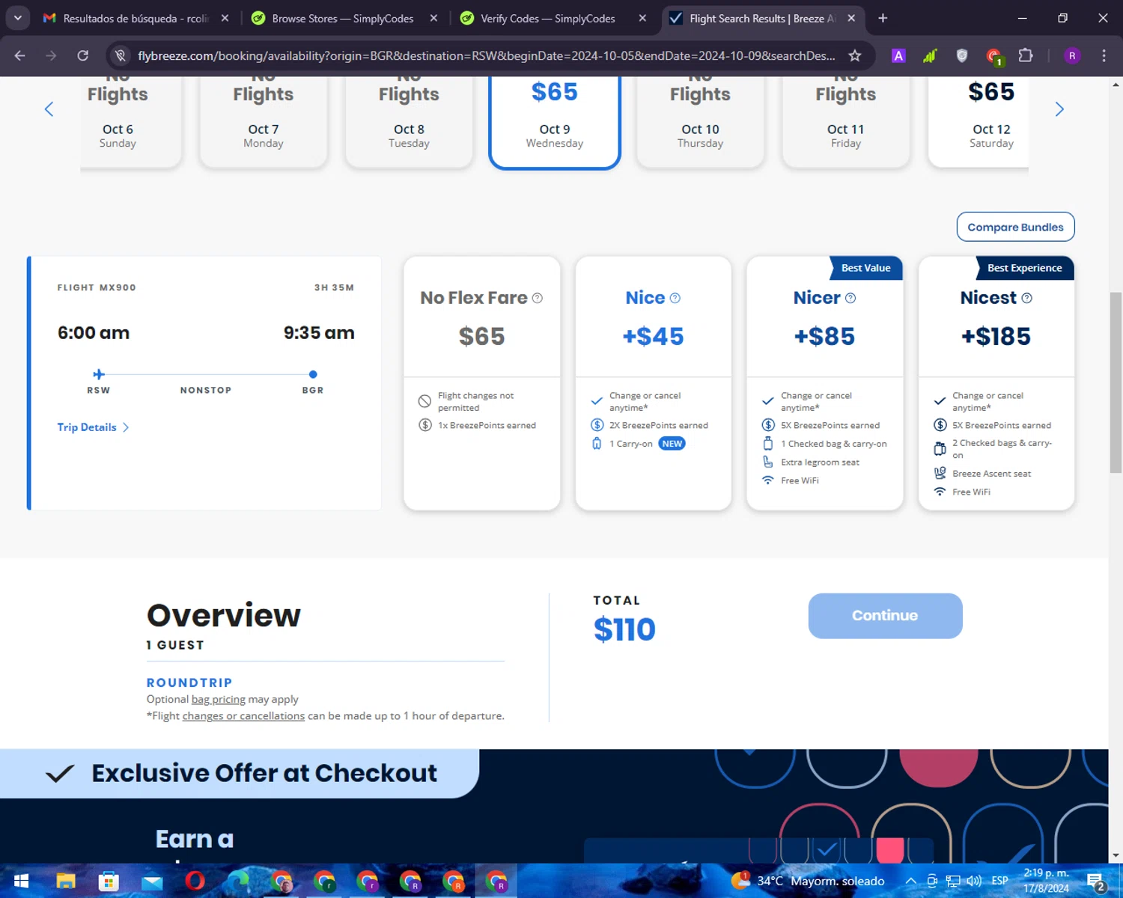The height and width of the screenshot is (898, 1123).
Task: Click the scrollbar down arrow
Action: pyautogui.click(x=1116, y=855)
